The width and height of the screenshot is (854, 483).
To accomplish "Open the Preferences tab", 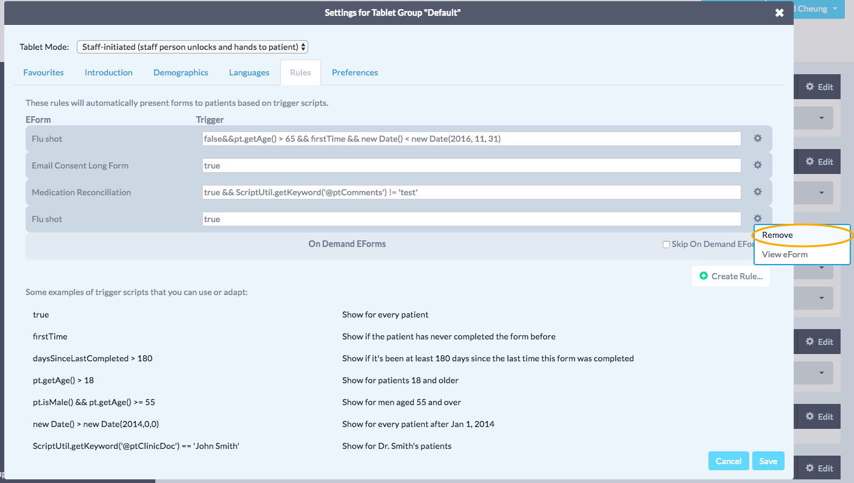I will point(355,72).
